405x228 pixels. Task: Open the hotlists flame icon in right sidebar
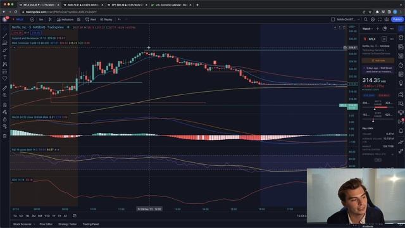[401, 65]
